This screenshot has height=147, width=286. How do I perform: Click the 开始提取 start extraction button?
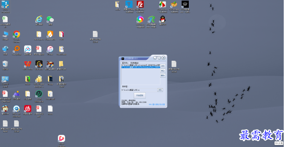point(140,96)
